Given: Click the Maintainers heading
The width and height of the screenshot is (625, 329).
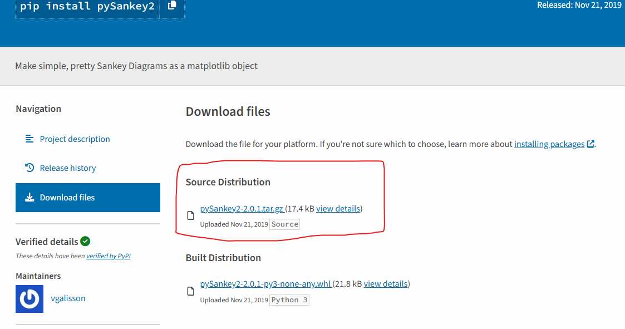Looking at the screenshot, I should 38,276.
